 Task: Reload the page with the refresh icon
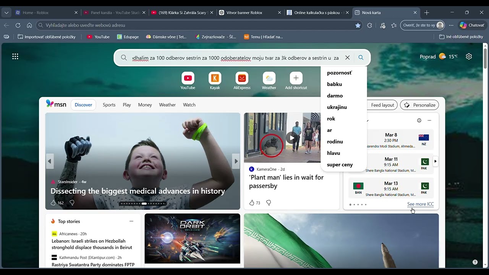[18, 25]
